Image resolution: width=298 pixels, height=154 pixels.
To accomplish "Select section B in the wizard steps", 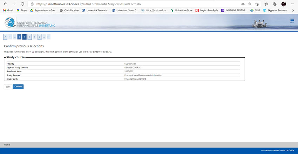I will (29, 37).
